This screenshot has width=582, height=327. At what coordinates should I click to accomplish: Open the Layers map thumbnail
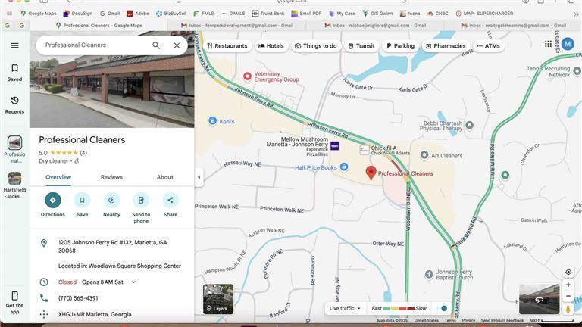click(218, 298)
